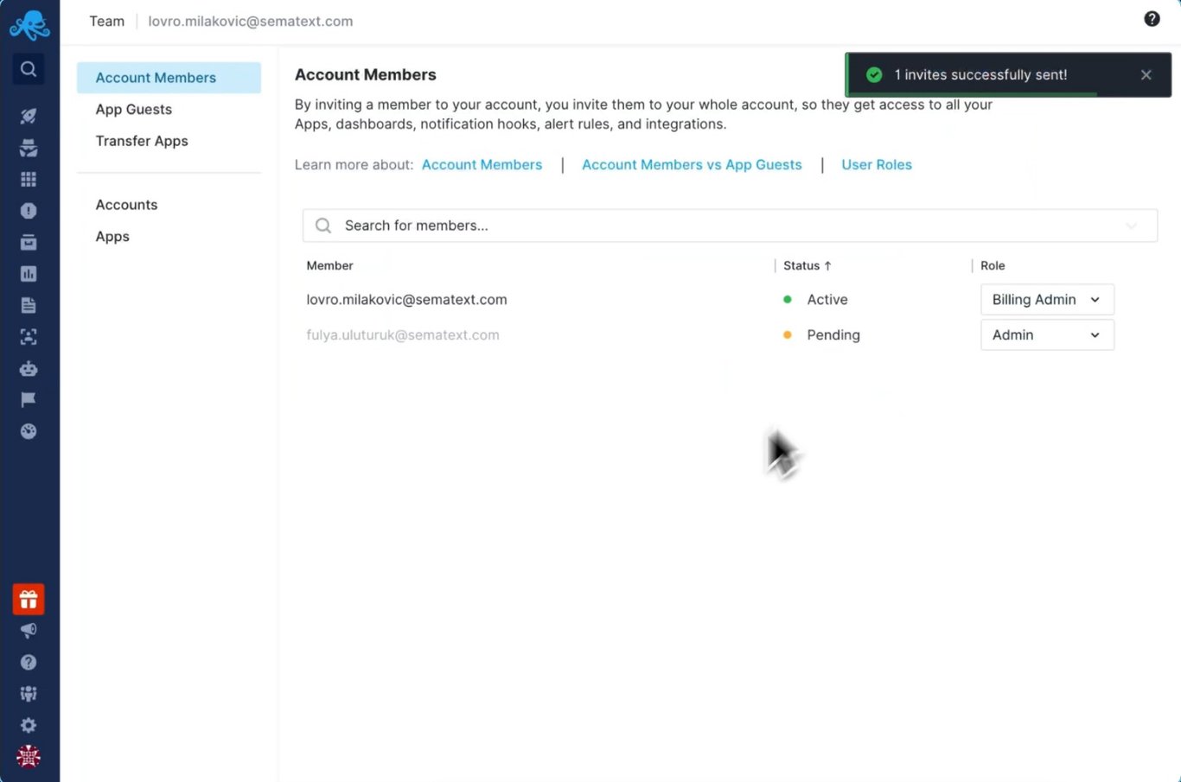Open the Account Members learn-more link

coord(482,165)
